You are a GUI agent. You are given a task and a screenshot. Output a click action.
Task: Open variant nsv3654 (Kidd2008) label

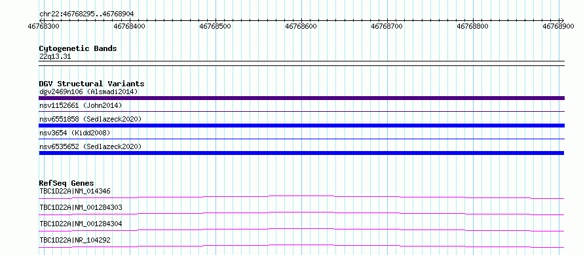75,133
